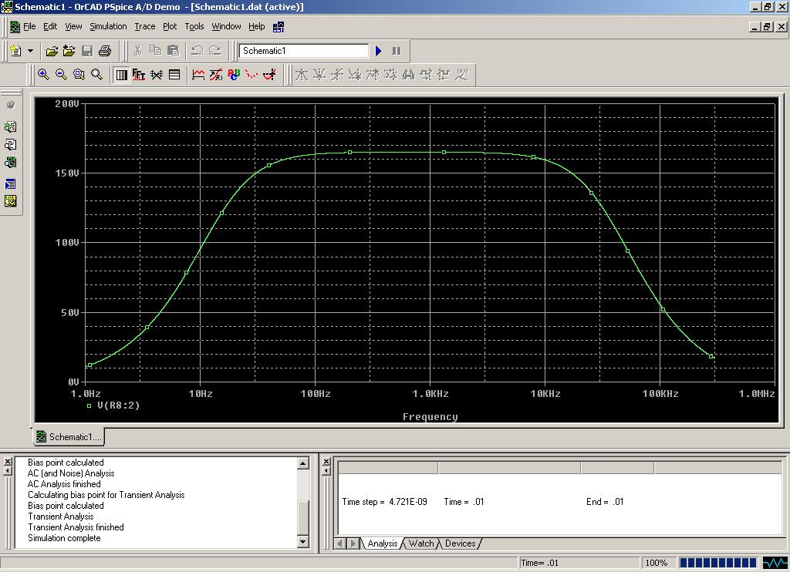Click the output log scroll down arrow
The width and height of the screenshot is (790, 572).
pos(302,542)
